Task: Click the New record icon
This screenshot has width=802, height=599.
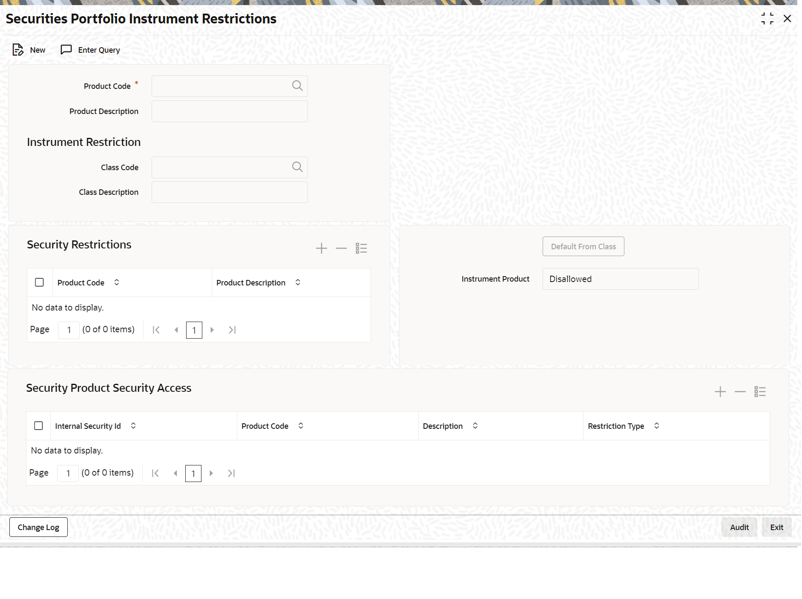Action: (17, 50)
